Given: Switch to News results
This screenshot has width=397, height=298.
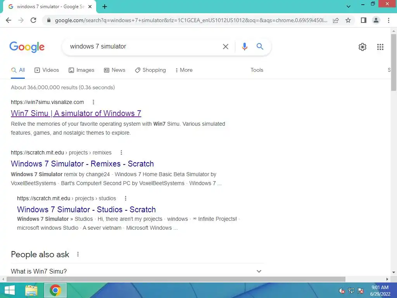Looking at the screenshot, I should [x=115, y=70].
